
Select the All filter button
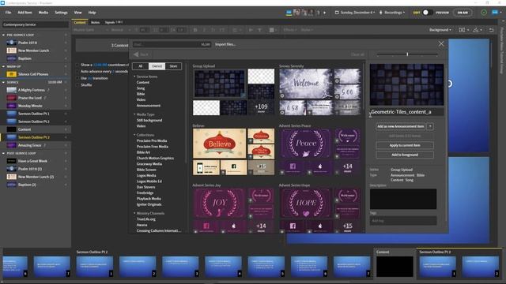pos(141,66)
